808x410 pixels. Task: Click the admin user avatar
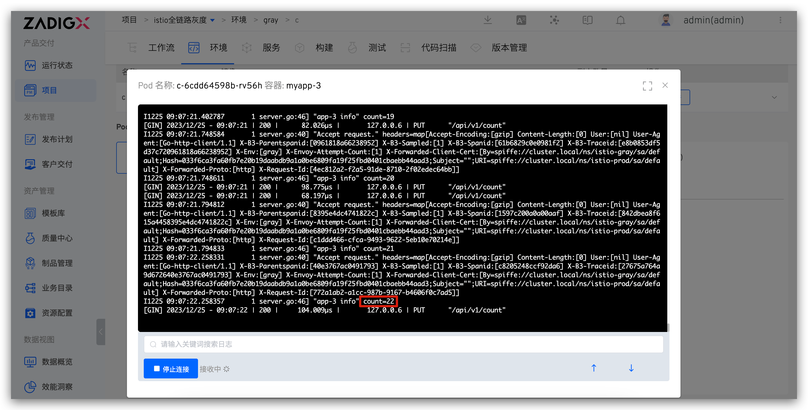(666, 20)
